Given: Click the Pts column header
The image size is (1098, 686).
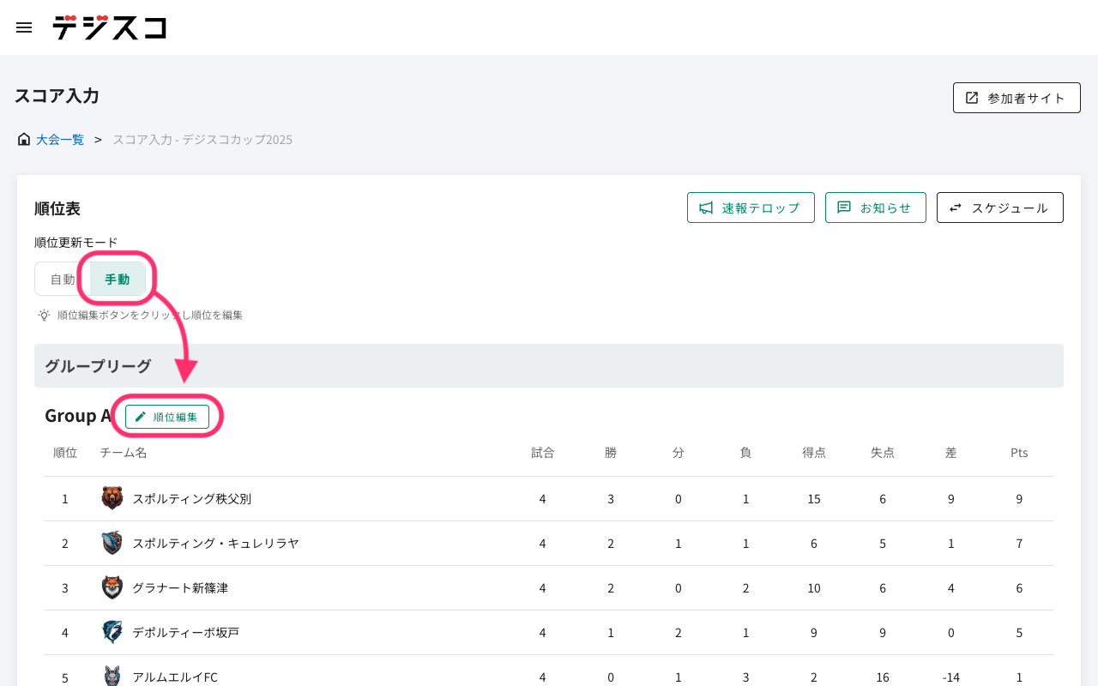Looking at the screenshot, I should click(1019, 453).
